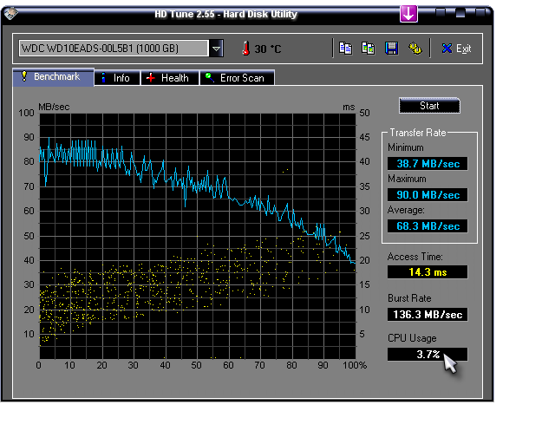Click the ms axis label
This screenshot has width=555, height=444.
tap(349, 107)
